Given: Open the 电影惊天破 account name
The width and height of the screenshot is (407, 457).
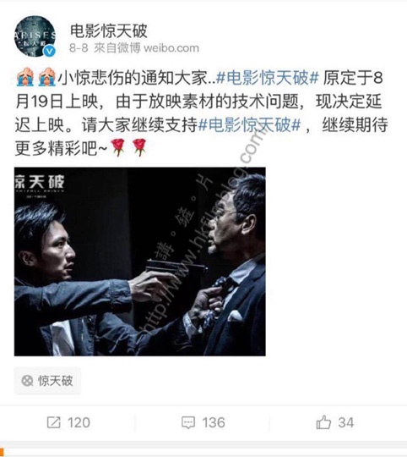Looking at the screenshot, I should pos(109,31).
